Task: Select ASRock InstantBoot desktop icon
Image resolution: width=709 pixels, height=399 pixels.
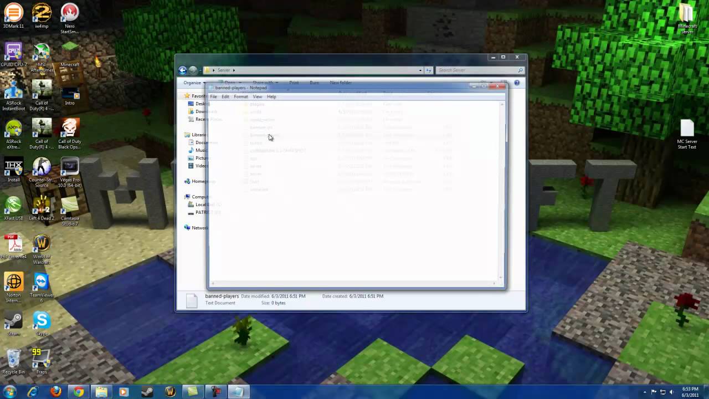Action: [x=13, y=96]
